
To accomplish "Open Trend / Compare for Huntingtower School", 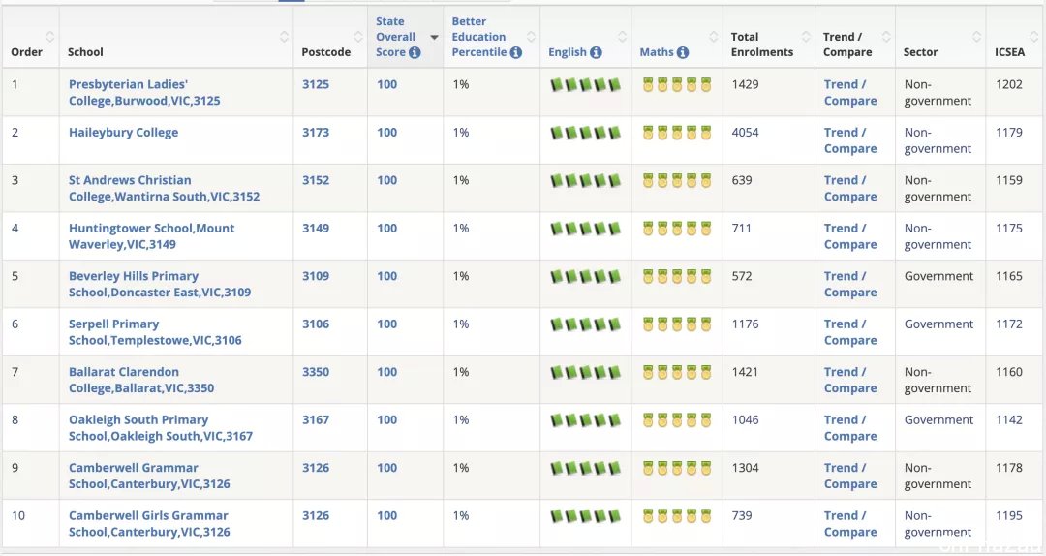I will point(850,236).
